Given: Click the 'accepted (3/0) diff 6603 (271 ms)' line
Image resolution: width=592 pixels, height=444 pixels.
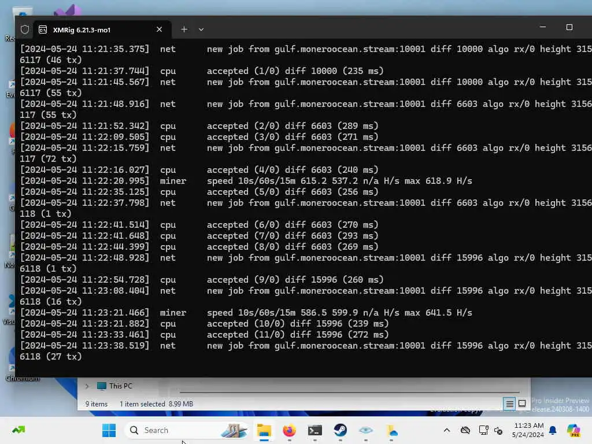Looking at the screenshot, I should [292, 136].
